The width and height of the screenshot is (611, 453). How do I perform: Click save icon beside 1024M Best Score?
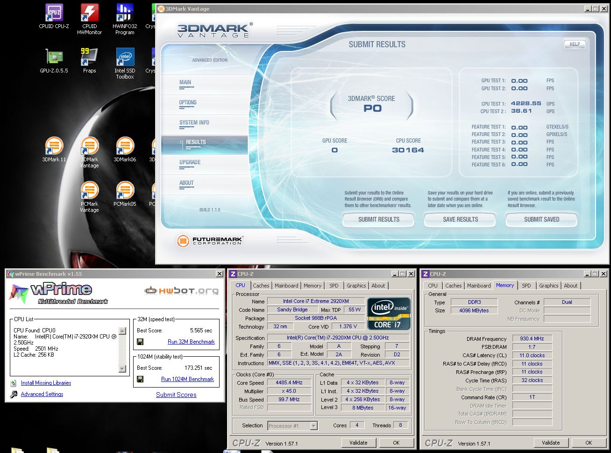coord(140,379)
